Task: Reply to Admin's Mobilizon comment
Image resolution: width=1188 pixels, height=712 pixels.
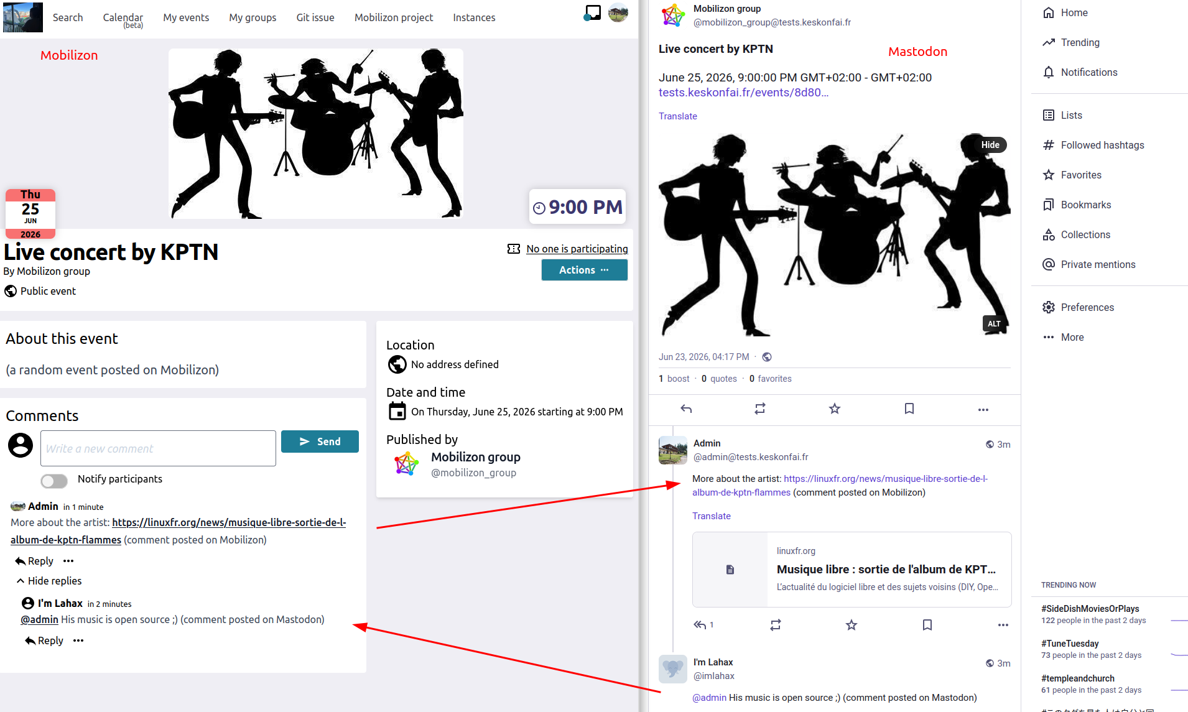Action: point(34,561)
